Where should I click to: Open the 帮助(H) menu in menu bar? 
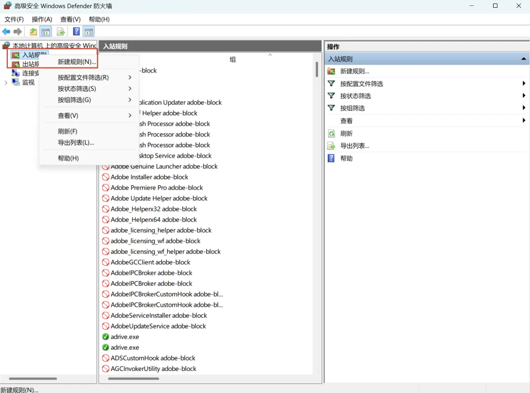[x=99, y=19]
